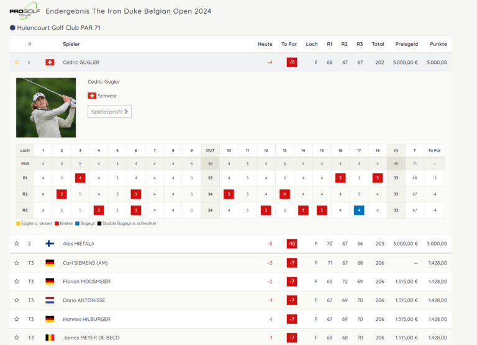Viewport: 477px width, 345px height.
Task: Expand Carl SIEMENS (AM) row
Action: click(x=230, y=263)
